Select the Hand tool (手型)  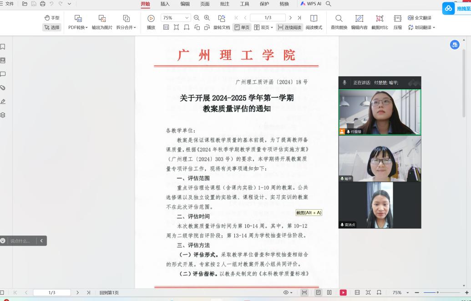tap(52, 18)
